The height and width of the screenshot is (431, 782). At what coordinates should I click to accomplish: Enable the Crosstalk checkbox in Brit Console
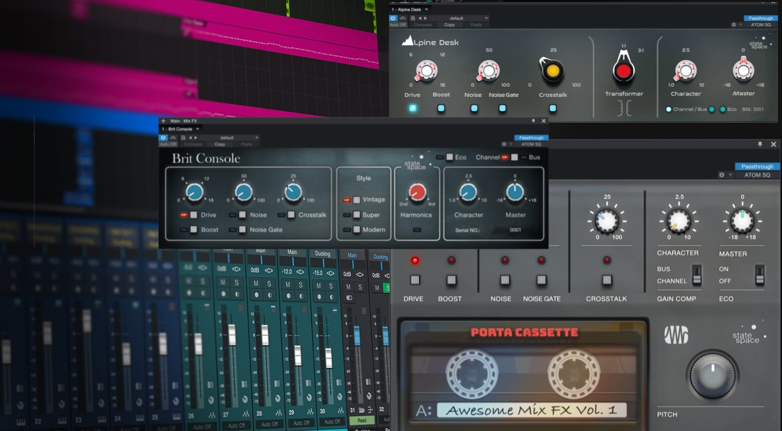click(x=291, y=214)
